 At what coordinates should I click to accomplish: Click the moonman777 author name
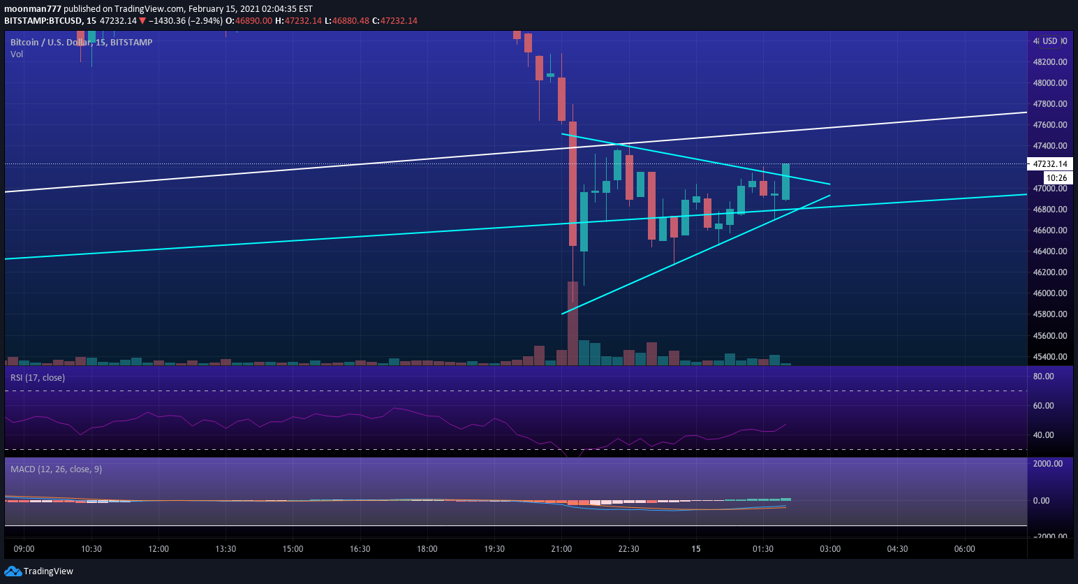point(33,9)
